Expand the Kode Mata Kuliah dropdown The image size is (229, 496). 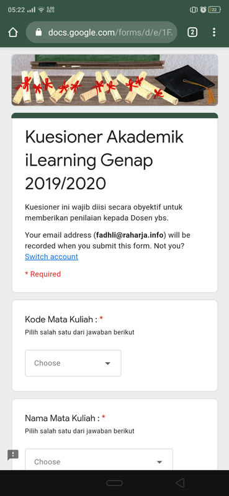[73, 363]
